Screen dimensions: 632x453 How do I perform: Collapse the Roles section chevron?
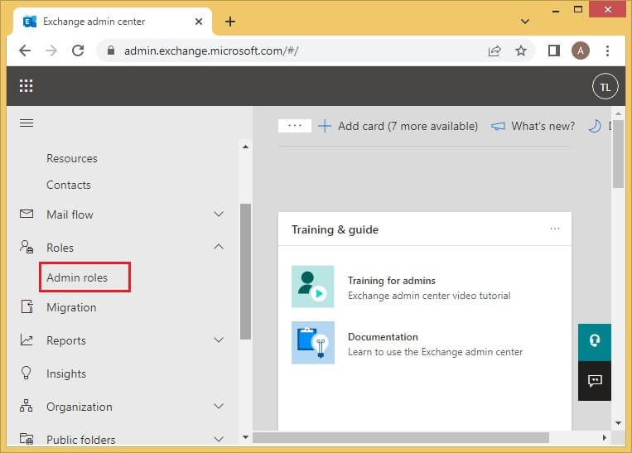[219, 247]
